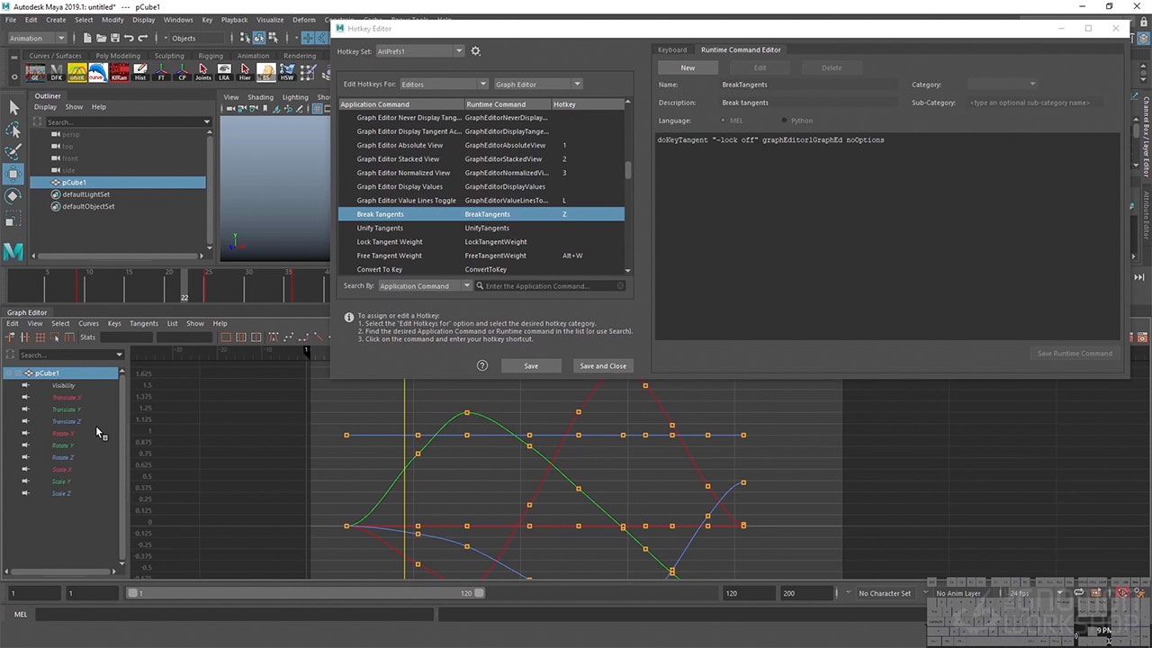Expand the Edit Hotkeys For Editors dropdown
This screenshot has height=648, width=1152.
(x=443, y=85)
